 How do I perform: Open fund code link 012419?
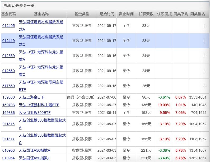[8, 41]
